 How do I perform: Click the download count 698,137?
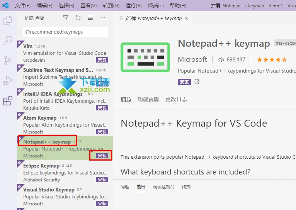coord(232,59)
